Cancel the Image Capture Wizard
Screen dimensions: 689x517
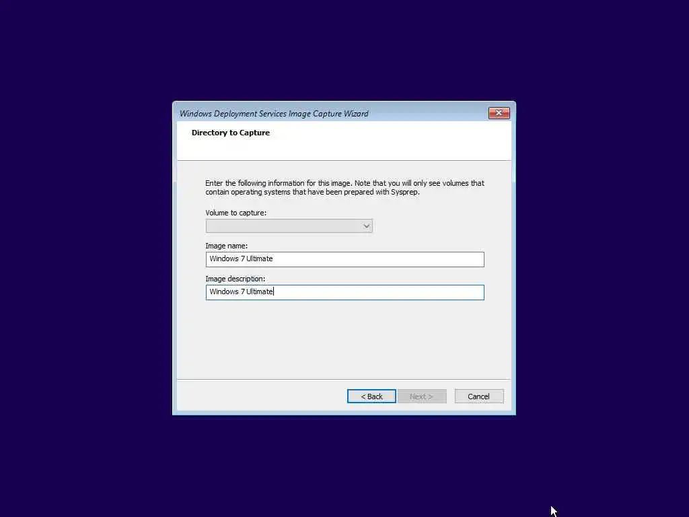pos(479,396)
